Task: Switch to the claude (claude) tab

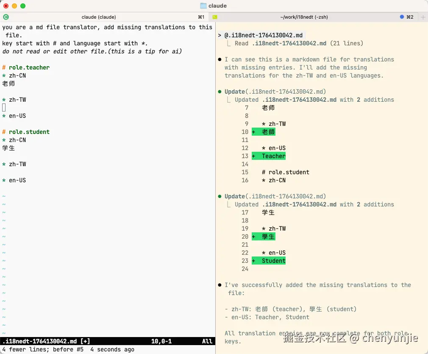Action: click(99, 17)
